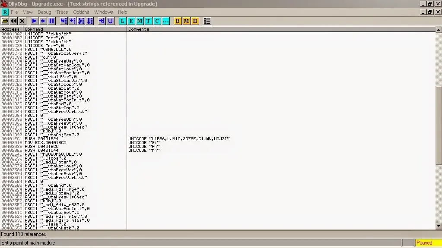The width and height of the screenshot is (442, 248).
Task: Click the scrollbar down arrow
Action: [439, 226]
